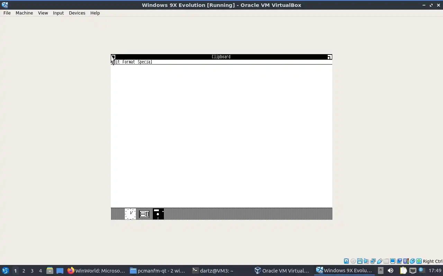Restore the minimized floppy disk icon
This screenshot has height=276, width=443.
[x=158, y=214]
